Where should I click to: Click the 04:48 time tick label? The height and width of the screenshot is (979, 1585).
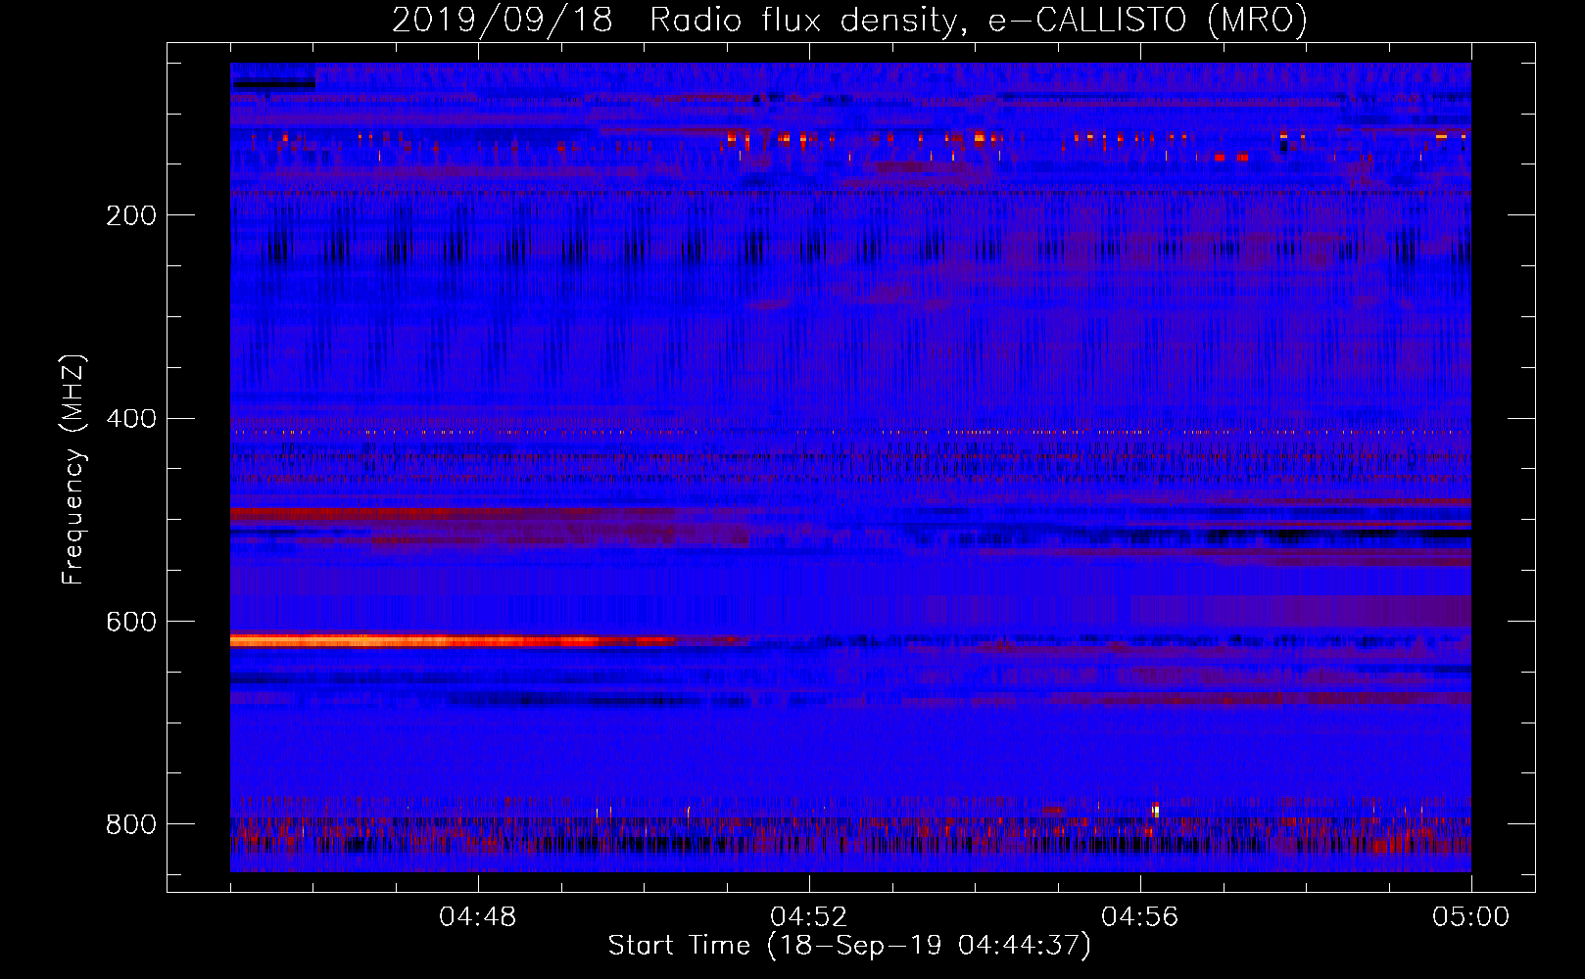477,917
